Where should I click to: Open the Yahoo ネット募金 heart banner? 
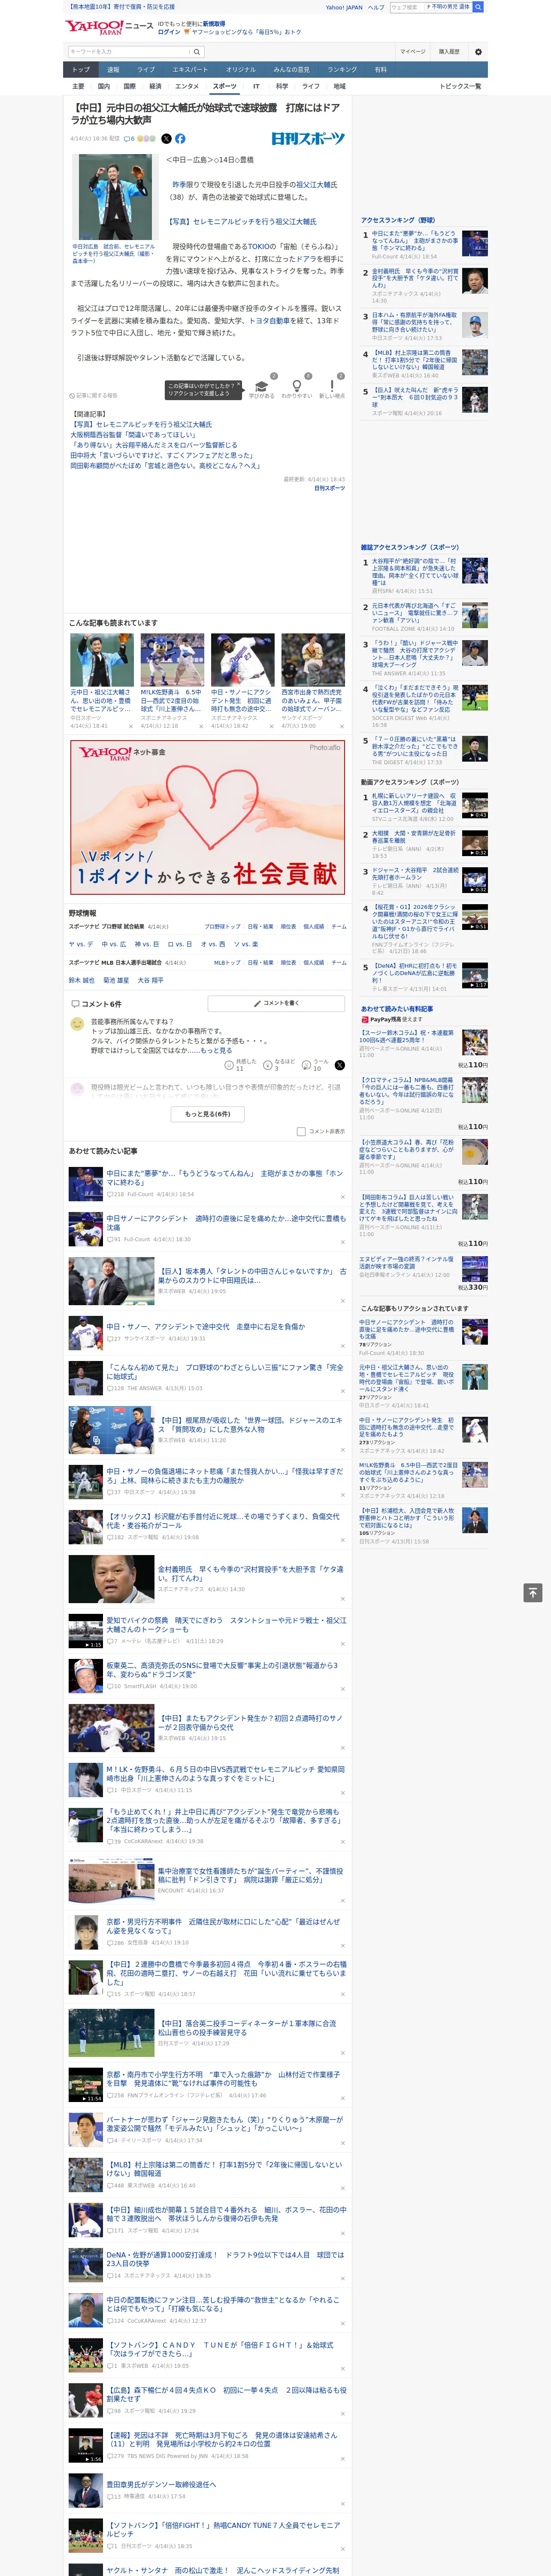[x=207, y=816]
